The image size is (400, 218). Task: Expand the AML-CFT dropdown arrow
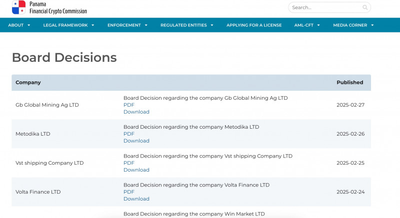(x=318, y=25)
